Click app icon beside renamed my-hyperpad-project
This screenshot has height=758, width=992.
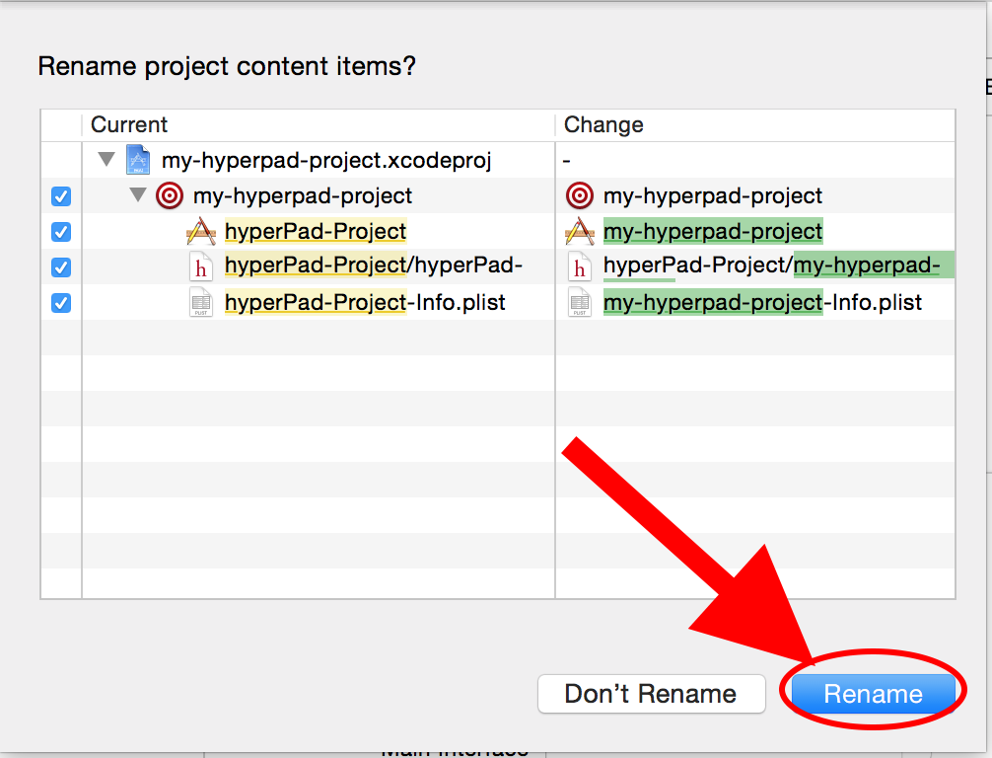(x=580, y=231)
